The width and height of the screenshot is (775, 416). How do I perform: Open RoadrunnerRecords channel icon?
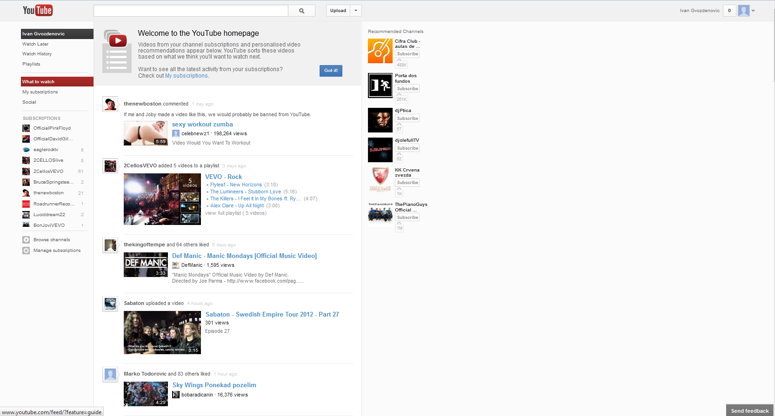coord(26,204)
